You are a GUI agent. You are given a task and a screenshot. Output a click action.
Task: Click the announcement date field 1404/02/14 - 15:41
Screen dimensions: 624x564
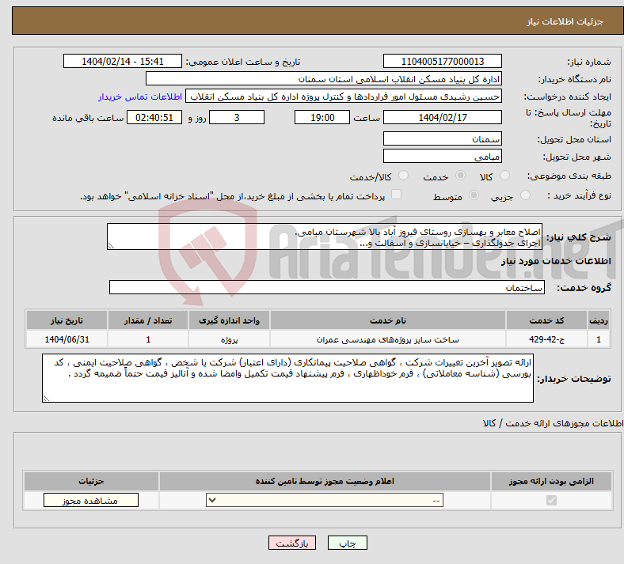123,61
